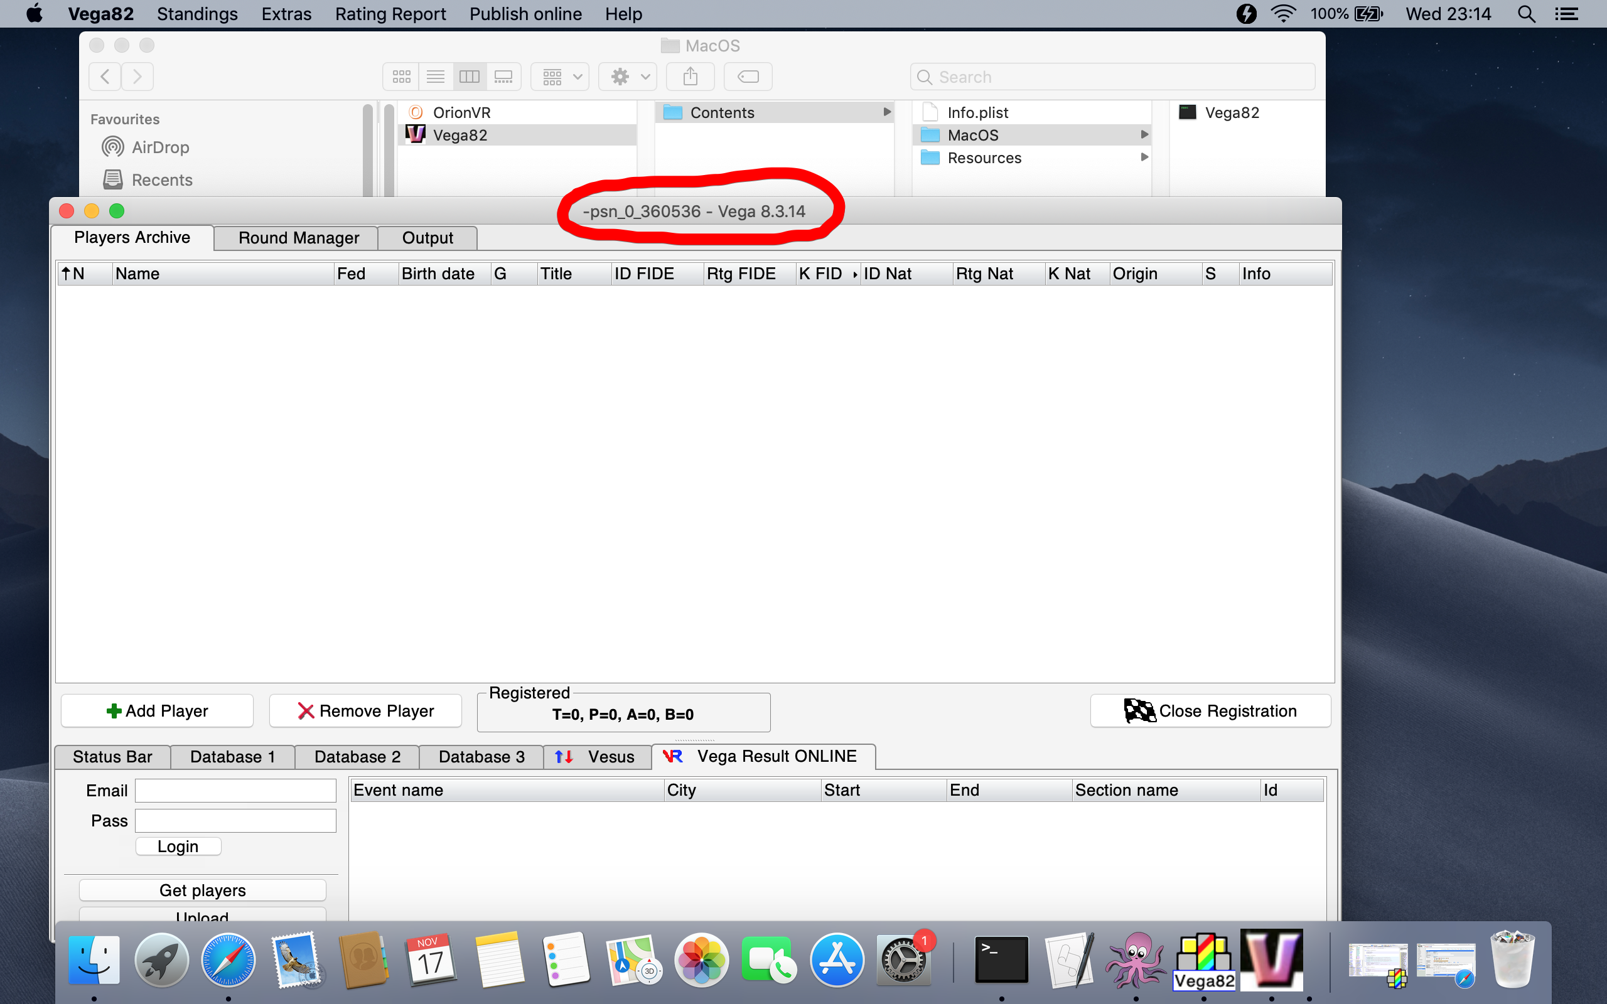
Task: Open the Finder group-by arrangement dropdown
Action: 561,77
